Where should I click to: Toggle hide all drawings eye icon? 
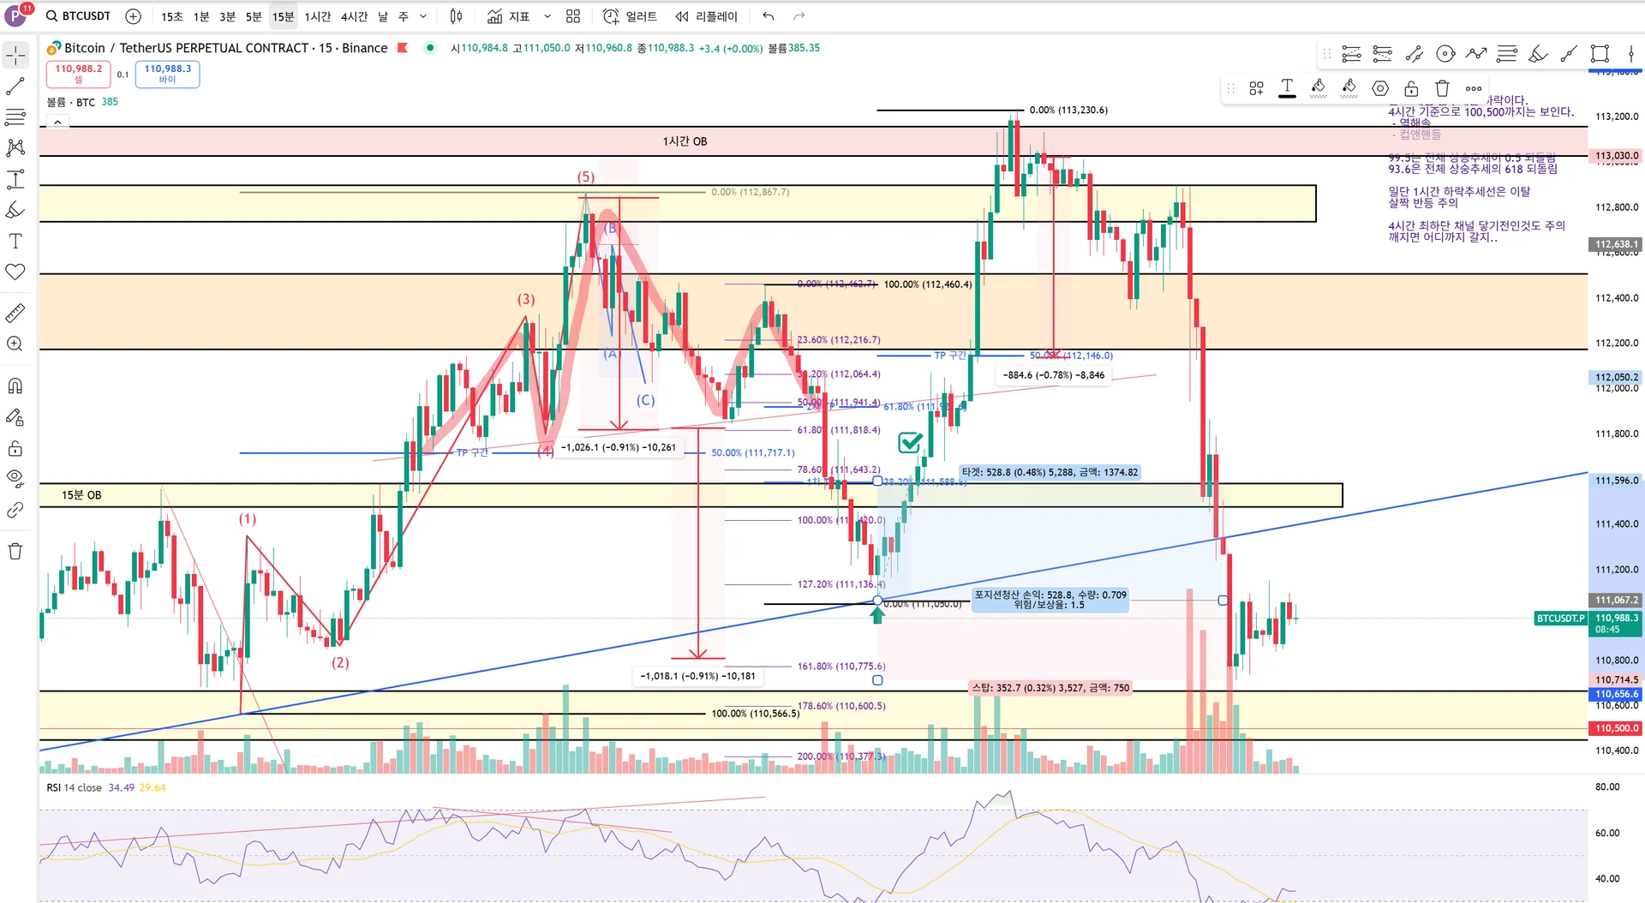(15, 478)
